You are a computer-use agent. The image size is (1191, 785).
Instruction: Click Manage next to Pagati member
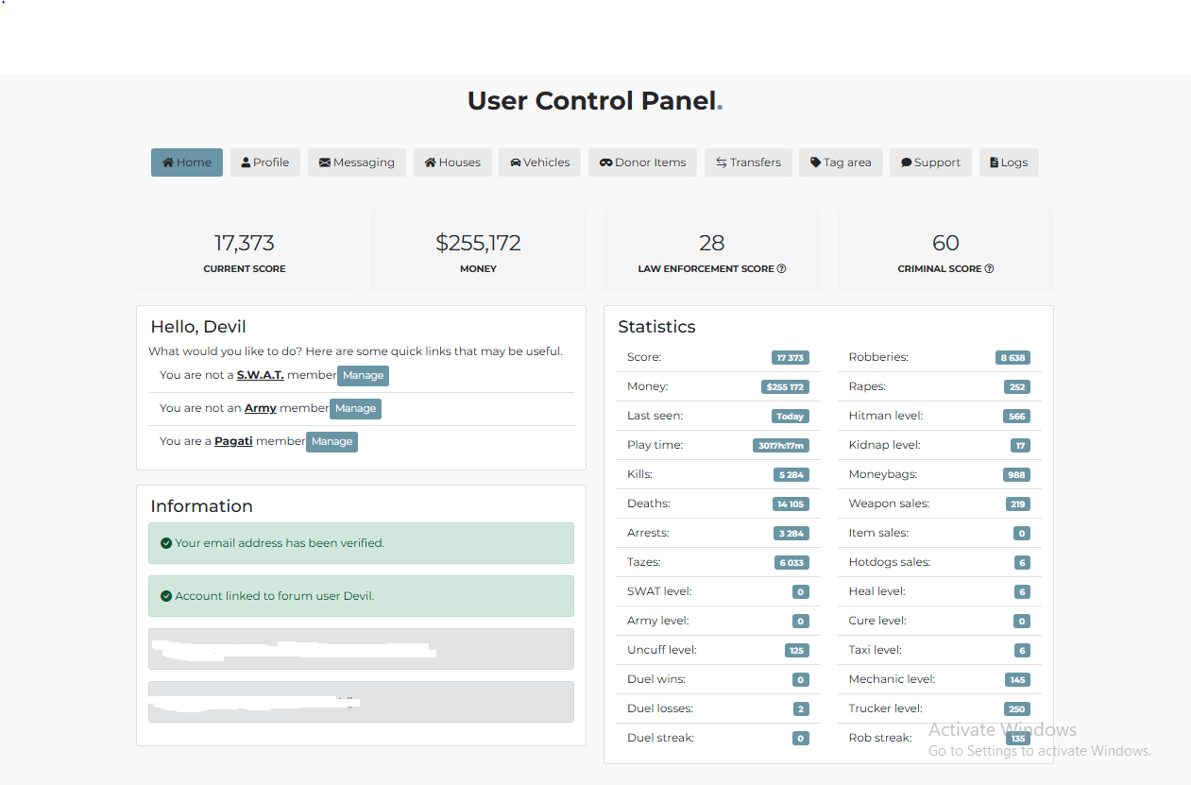[332, 442]
